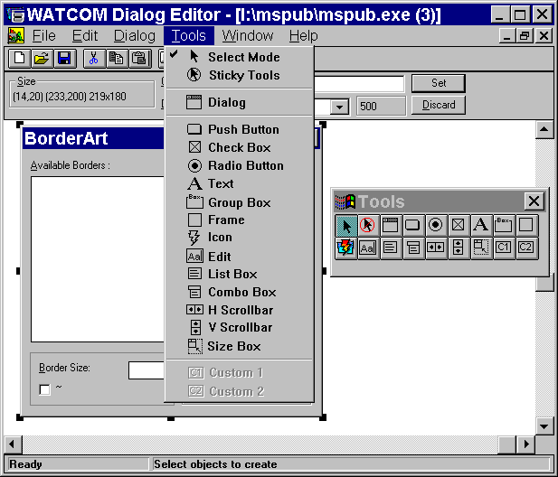Select the Text tool in Tools palette

[481, 225]
